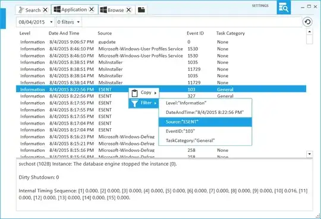Screen dimensions: 321x219
Task: Click the Application tab Windows logo
Action: [57, 9]
